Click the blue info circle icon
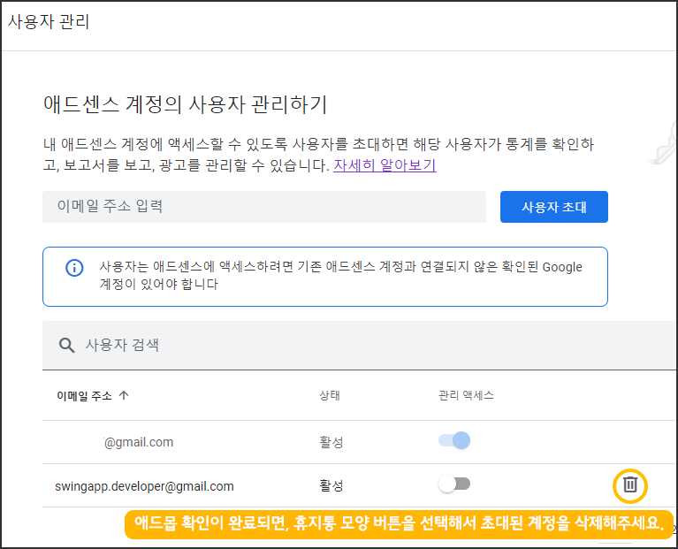678x549 pixels. click(75, 267)
